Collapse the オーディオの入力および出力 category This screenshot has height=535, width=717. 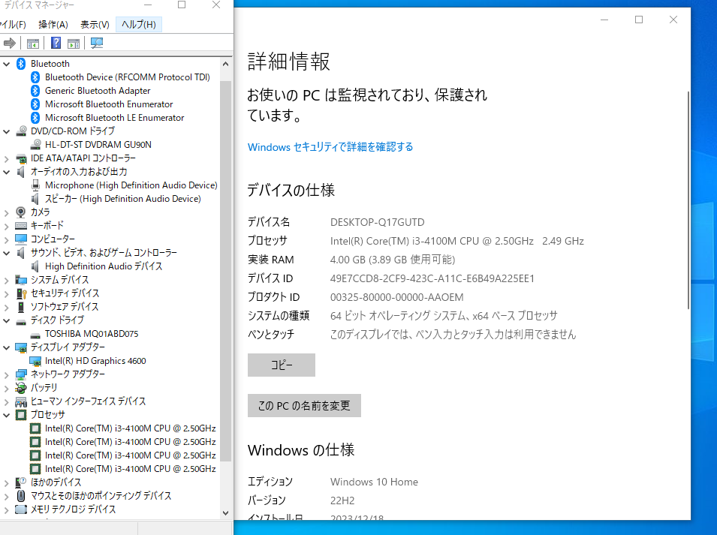pos(7,173)
